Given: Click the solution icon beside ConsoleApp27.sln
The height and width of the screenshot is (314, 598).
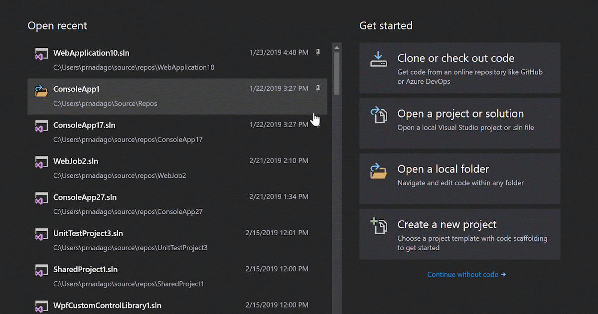Looking at the screenshot, I should click(41, 198).
